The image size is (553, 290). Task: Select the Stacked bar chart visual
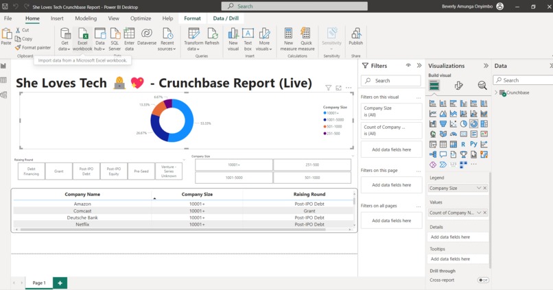pyautogui.click(x=433, y=104)
